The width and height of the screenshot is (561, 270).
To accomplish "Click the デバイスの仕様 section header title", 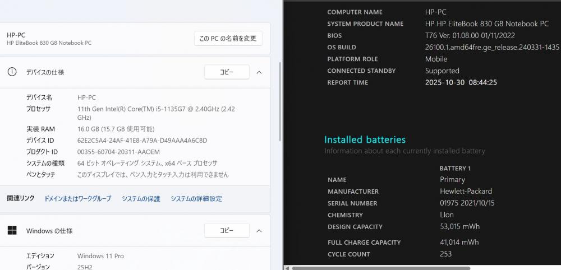I will (x=45, y=72).
